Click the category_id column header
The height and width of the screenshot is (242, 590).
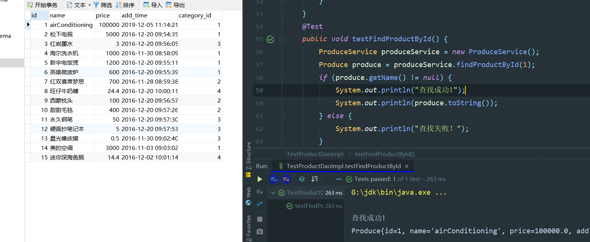pos(200,15)
